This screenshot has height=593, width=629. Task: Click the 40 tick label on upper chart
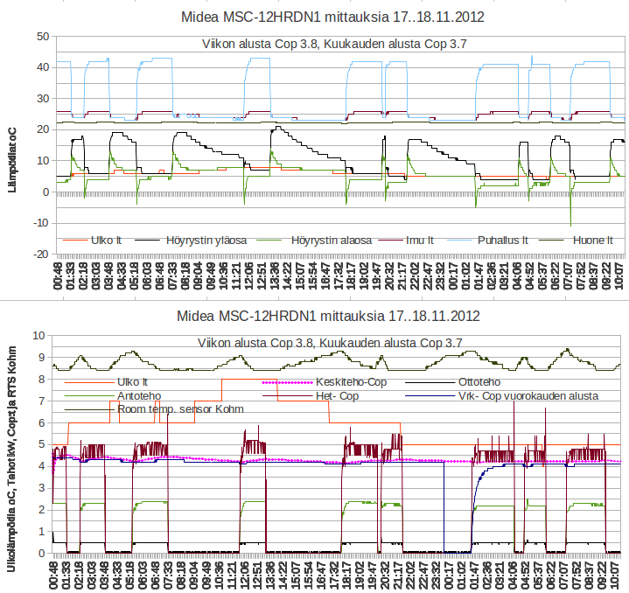point(43,67)
